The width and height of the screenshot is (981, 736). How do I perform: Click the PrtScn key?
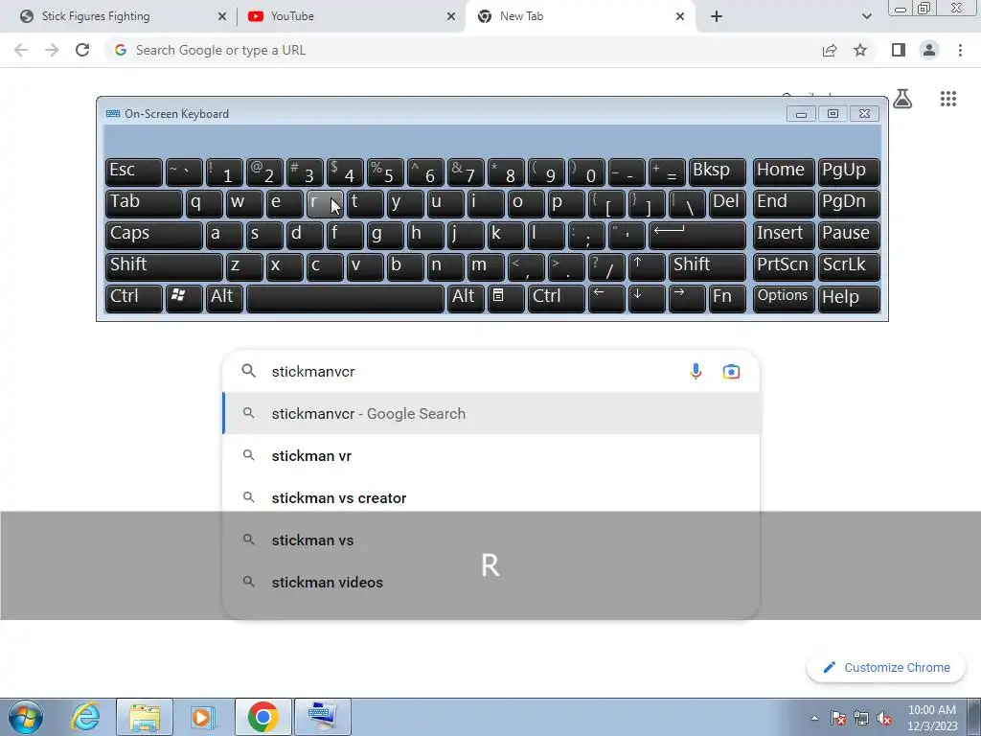click(784, 266)
